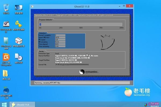Click the MB remaining value 5131
Viewport: 161px width, 107px height.
pyautogui.click(x=60, y=42)
